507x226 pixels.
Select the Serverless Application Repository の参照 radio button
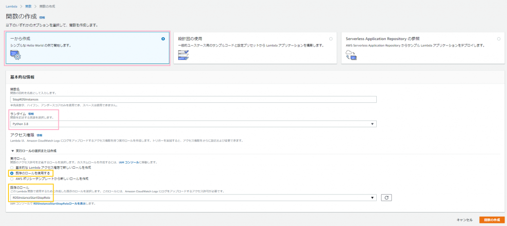pos(499,39)
